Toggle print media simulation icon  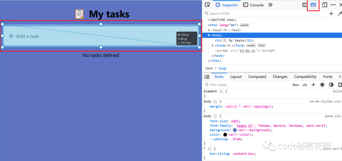pyautogui.click(x=340, y=85)
